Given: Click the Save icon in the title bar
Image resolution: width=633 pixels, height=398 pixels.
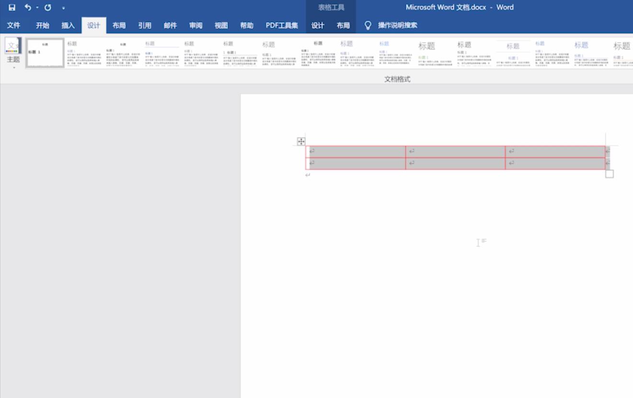Looking at the screenshot, I should pyautogui.click(x=12, y=8).
